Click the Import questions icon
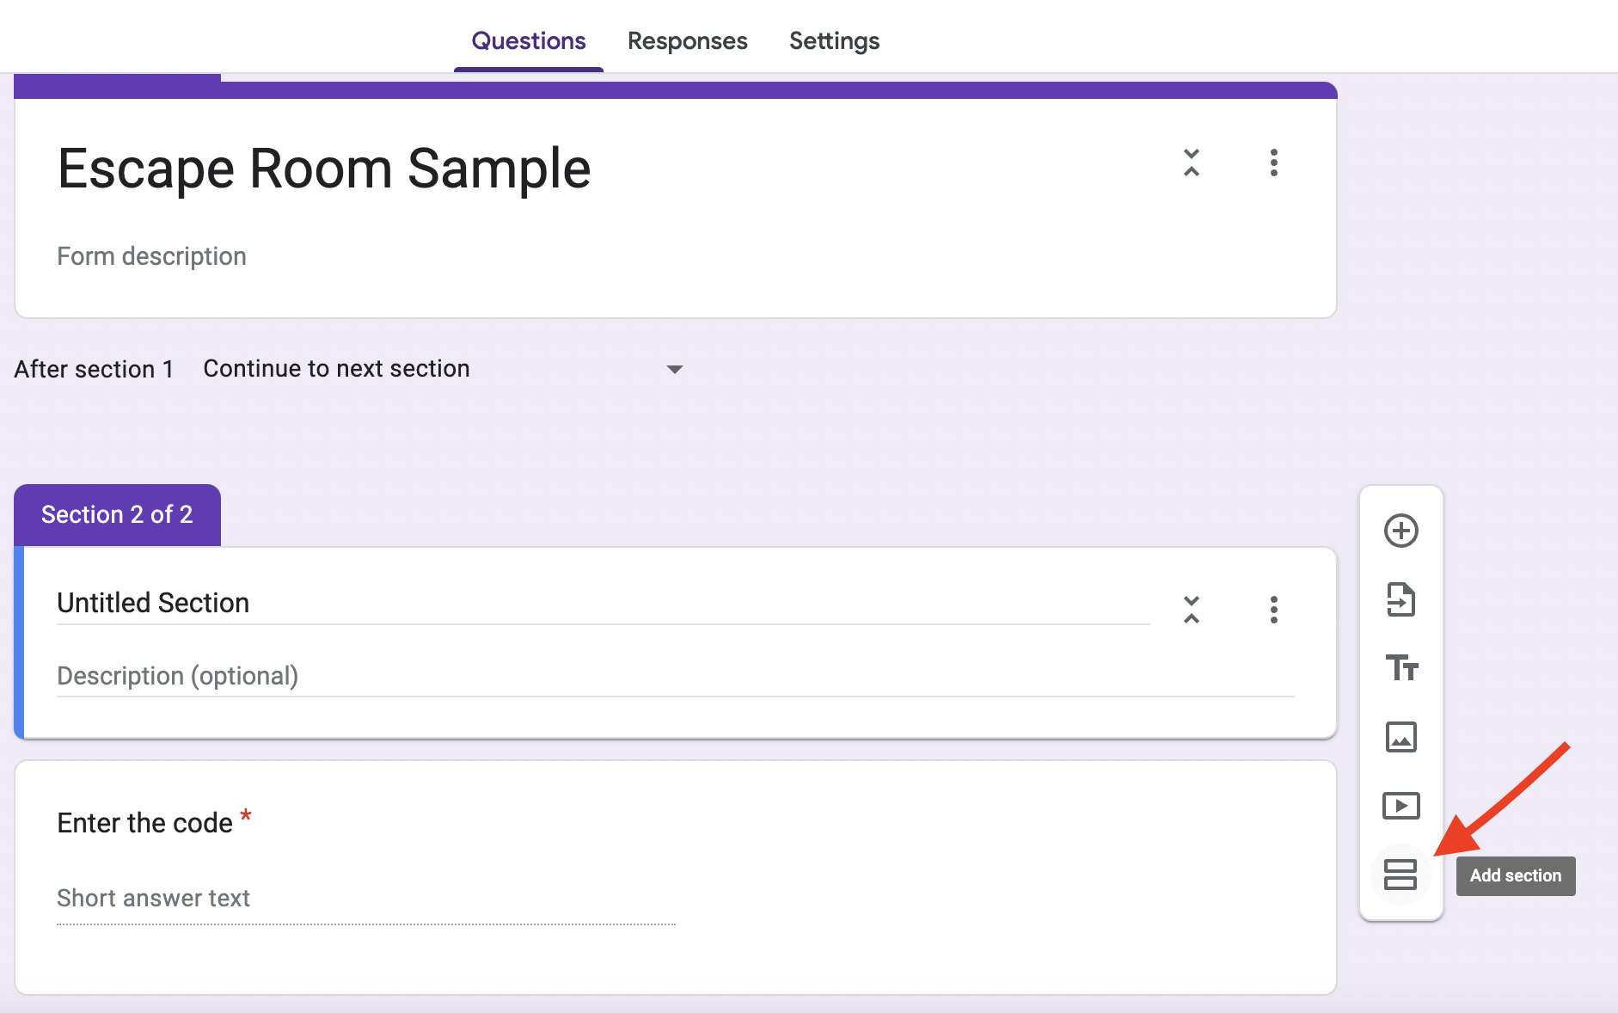Viewport: 1618px width, 1013px height. click(1401, 599)
